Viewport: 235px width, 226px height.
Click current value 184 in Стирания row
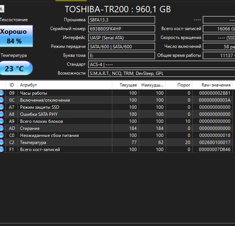(133, 128)
